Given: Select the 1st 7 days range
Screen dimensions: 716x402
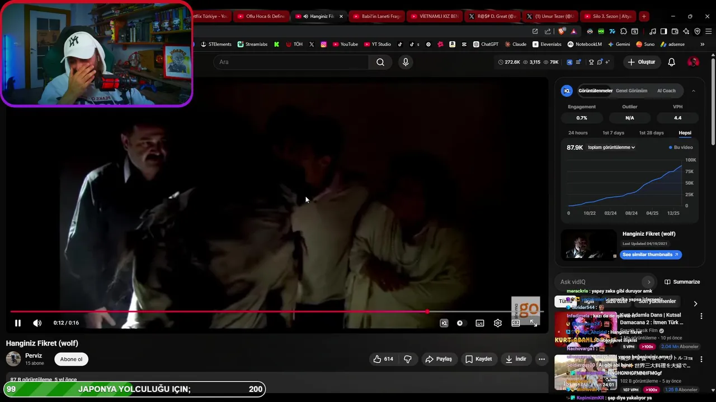Looking at the screenshot, I should pyautogui.click(x=613, y=133).
